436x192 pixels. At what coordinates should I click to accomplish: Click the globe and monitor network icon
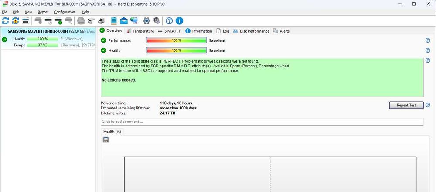[134, 21]
